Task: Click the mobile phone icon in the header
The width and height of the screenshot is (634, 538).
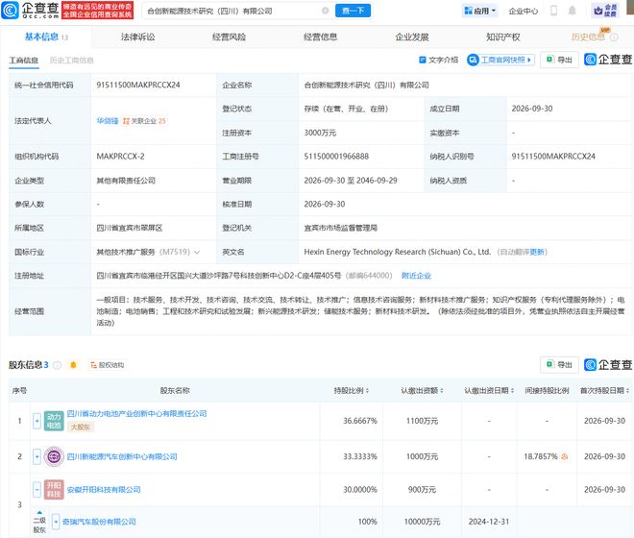Action: (553, 11)
